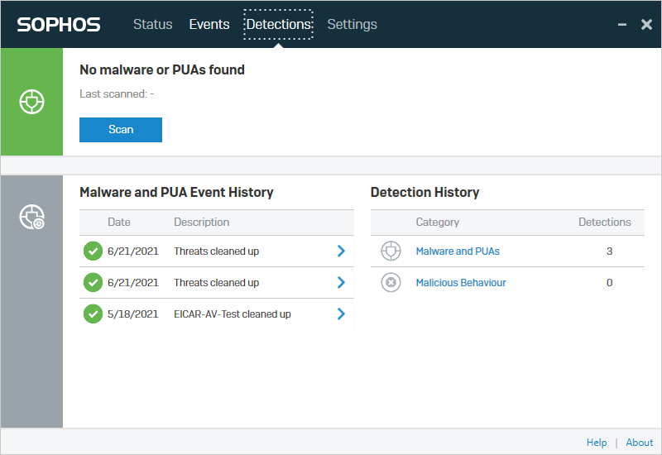Click the Detections column header
The image size is (662, 455).
click(605, 222)
